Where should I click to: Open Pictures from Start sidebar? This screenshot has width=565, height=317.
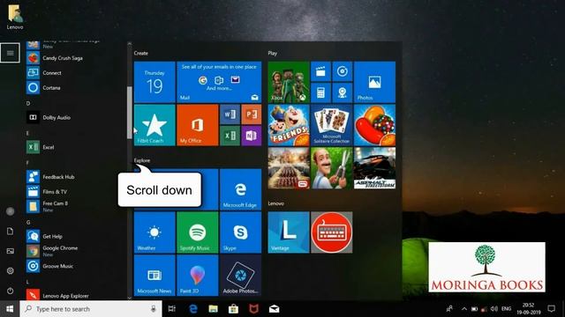click(x=10, y=251)
